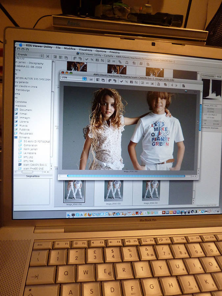Open the La Habana folder
This screenshot has height=296, width=222.
(30, 153)
